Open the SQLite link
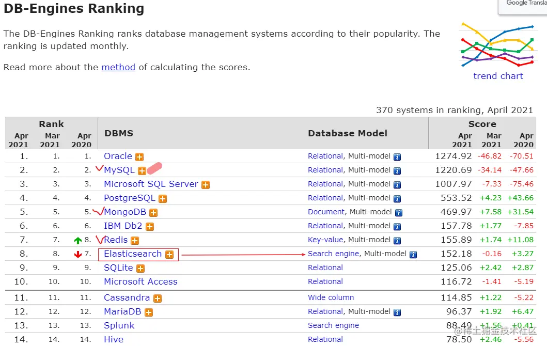The height and width of the screenshot is (346, 547). [x=119, y=268]
